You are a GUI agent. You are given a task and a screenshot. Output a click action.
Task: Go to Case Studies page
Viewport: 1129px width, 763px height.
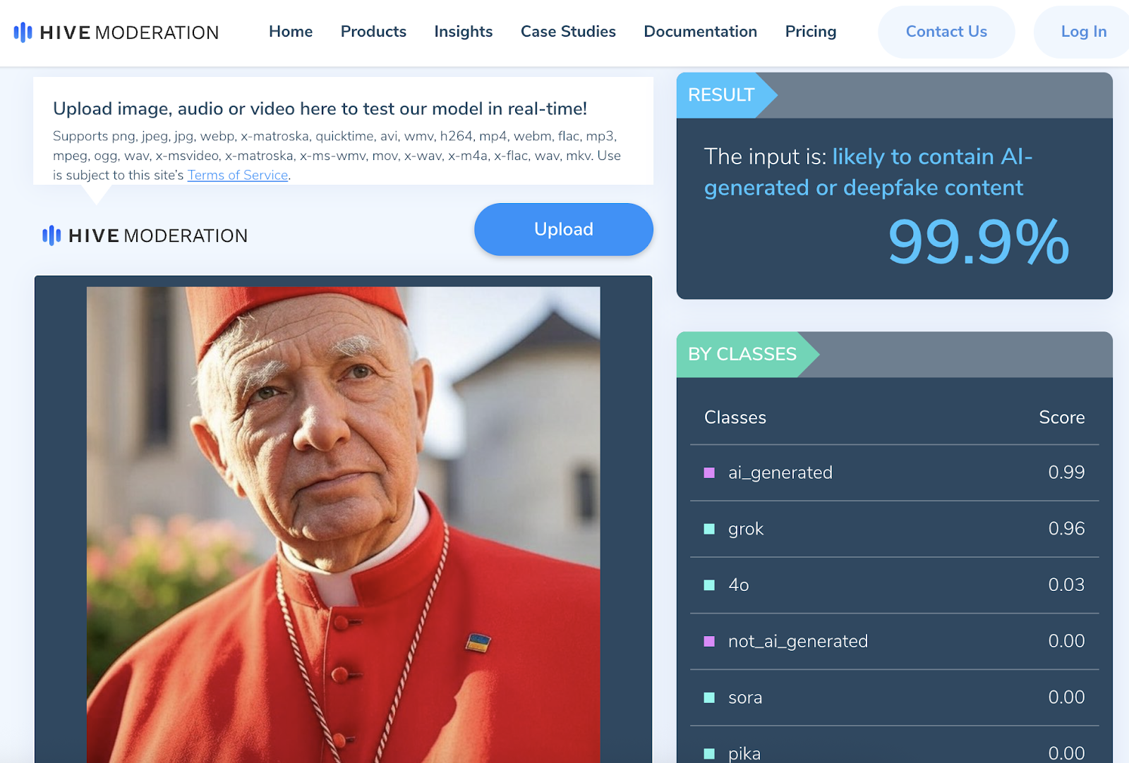pyautogui.click(x=568, y=32)
